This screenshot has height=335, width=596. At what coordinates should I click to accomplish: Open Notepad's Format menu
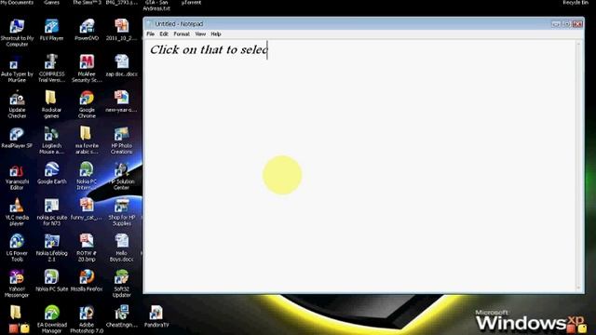pyautogui.click(x=182, y=33)
